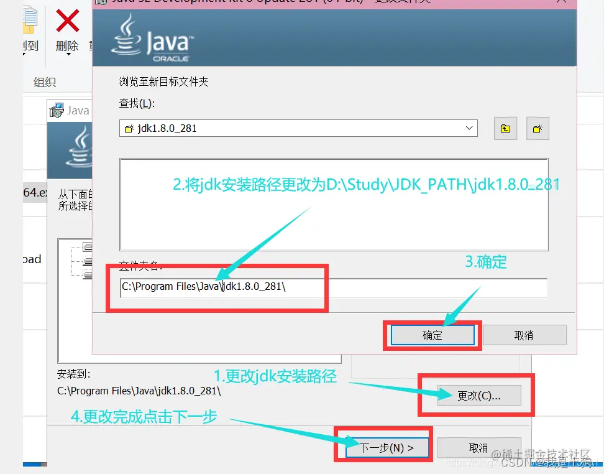Click the 浏览至新目标文件夹 heading
This screenshot has width=604, height=474.
tap(163, 81)
